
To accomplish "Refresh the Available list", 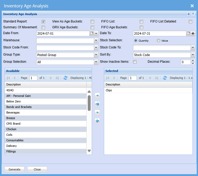I will click(65, 78).
